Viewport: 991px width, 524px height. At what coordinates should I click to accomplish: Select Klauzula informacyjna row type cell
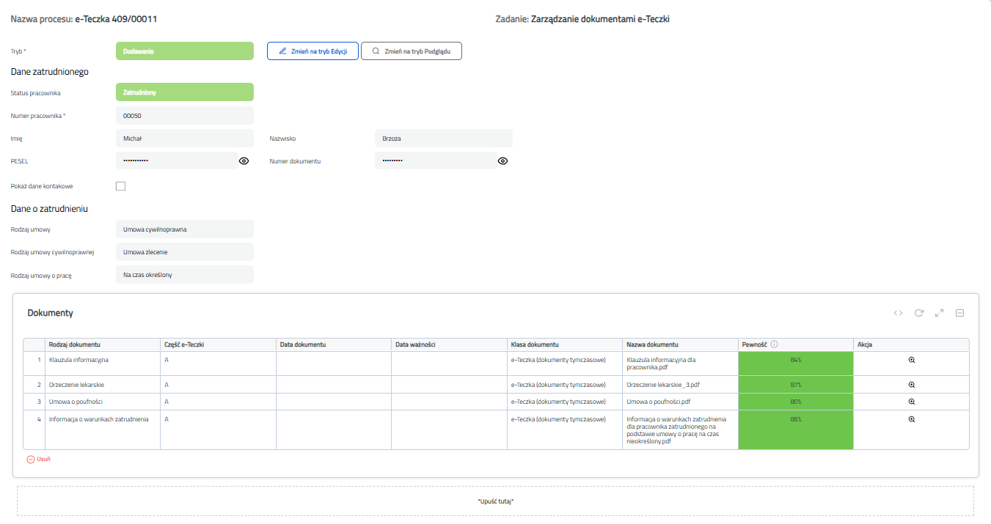coord(103,364)
